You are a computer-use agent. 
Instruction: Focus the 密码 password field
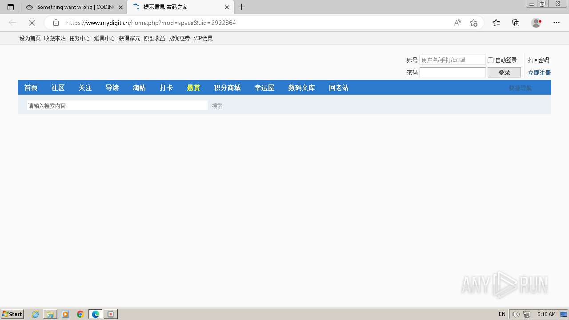(453, 72)
